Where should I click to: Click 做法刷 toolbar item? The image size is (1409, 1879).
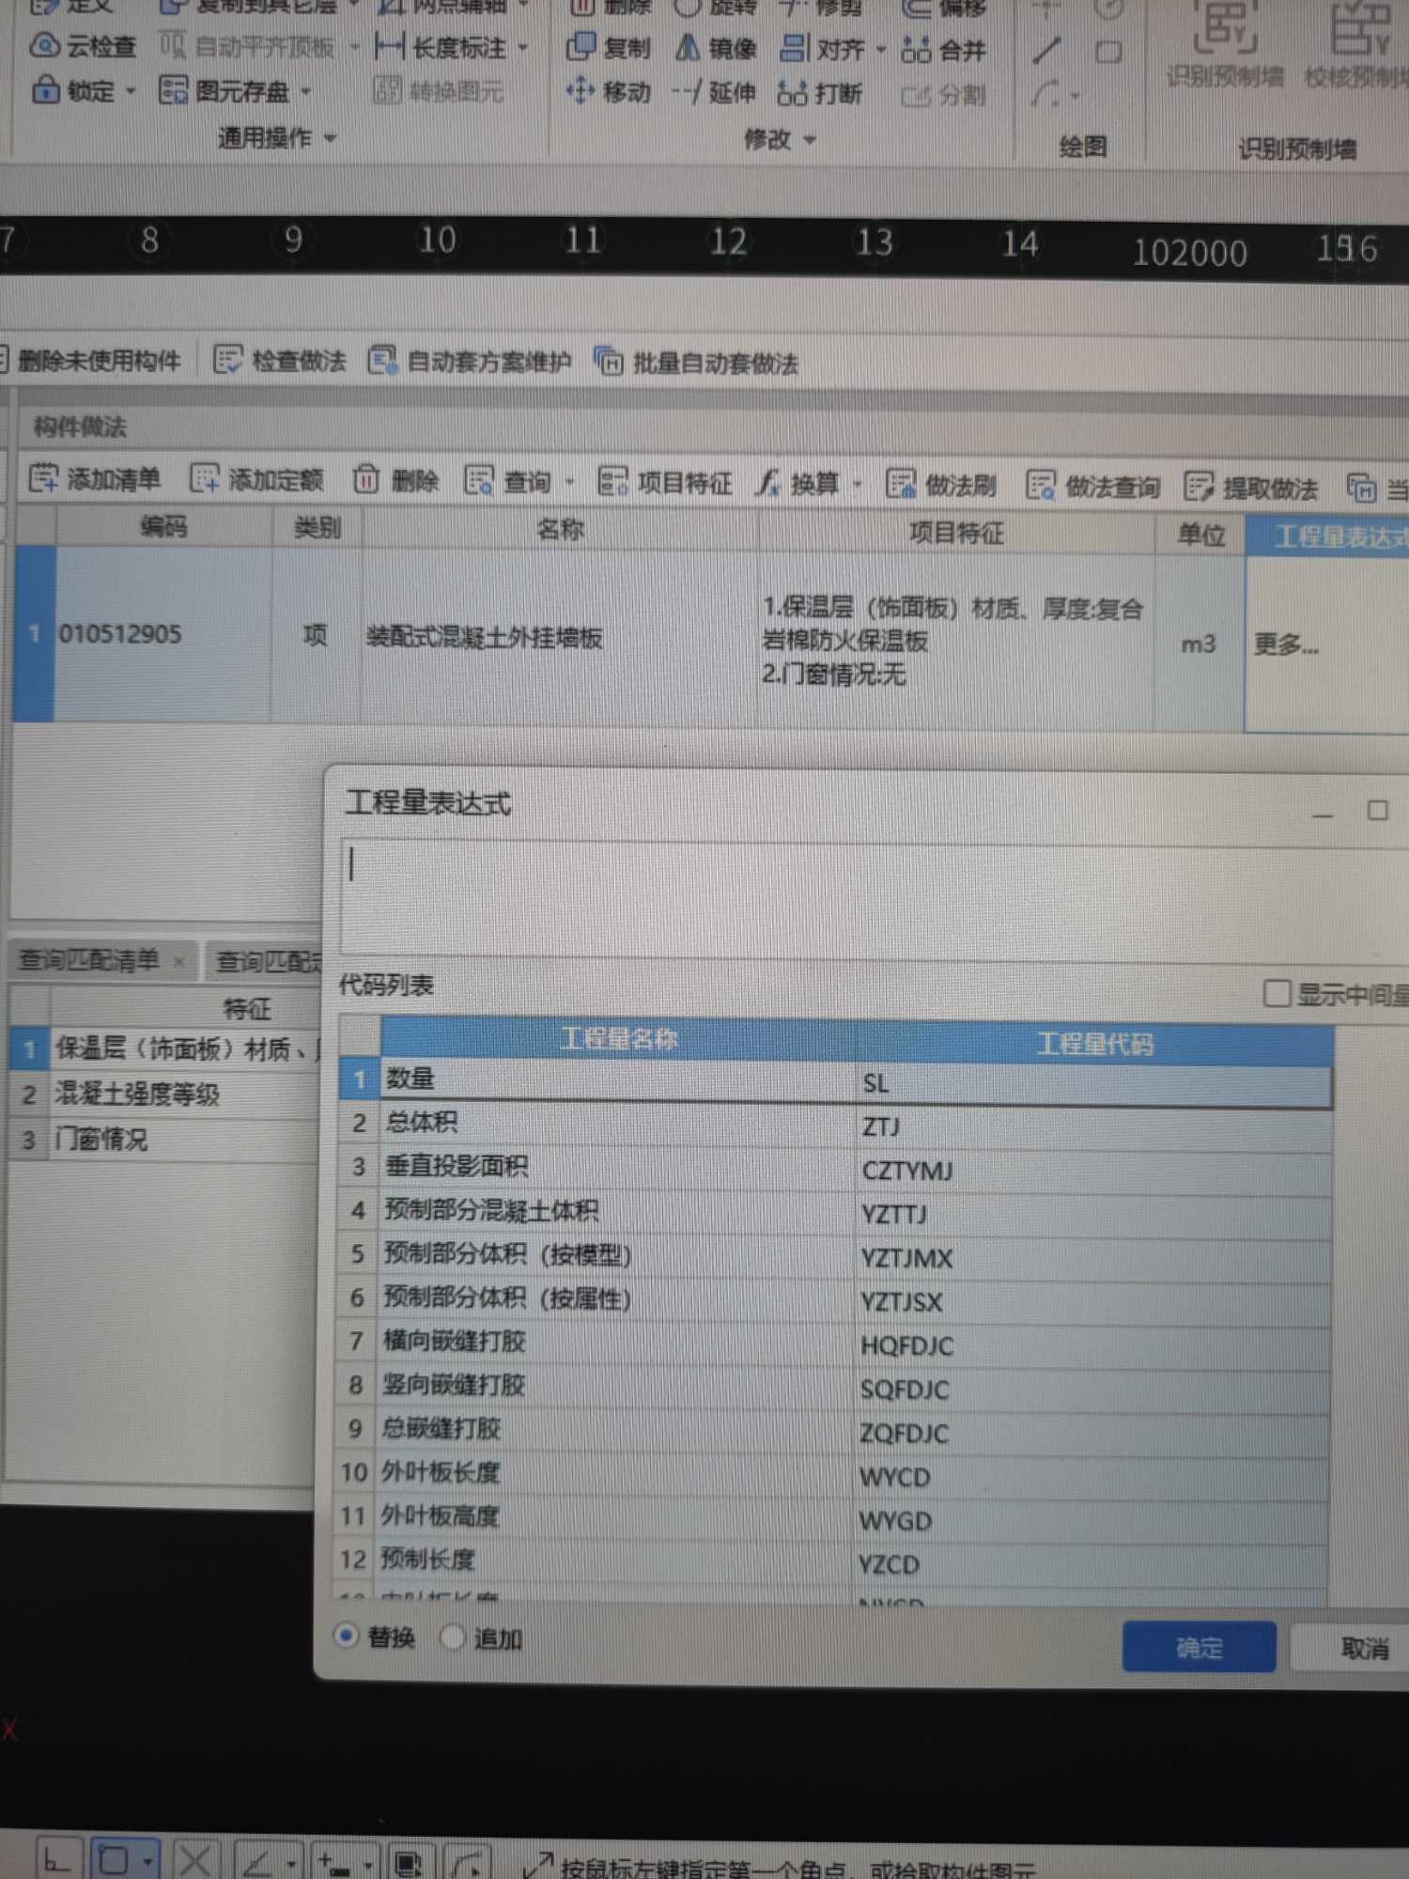[x=941, y=485]
